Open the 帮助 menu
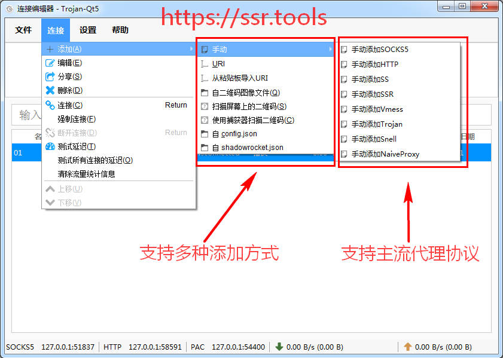This screenshot has width=503, height=358. click(x=120, y=30)
